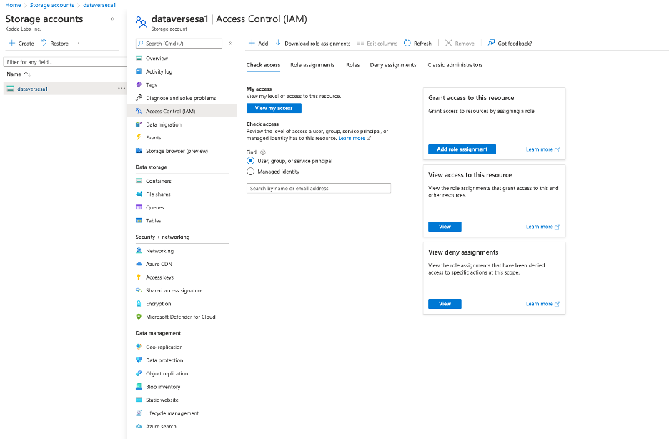669x439 pixels.
Task: Open the Azure CDN cloud icon
Action: (x=139, y=264)
